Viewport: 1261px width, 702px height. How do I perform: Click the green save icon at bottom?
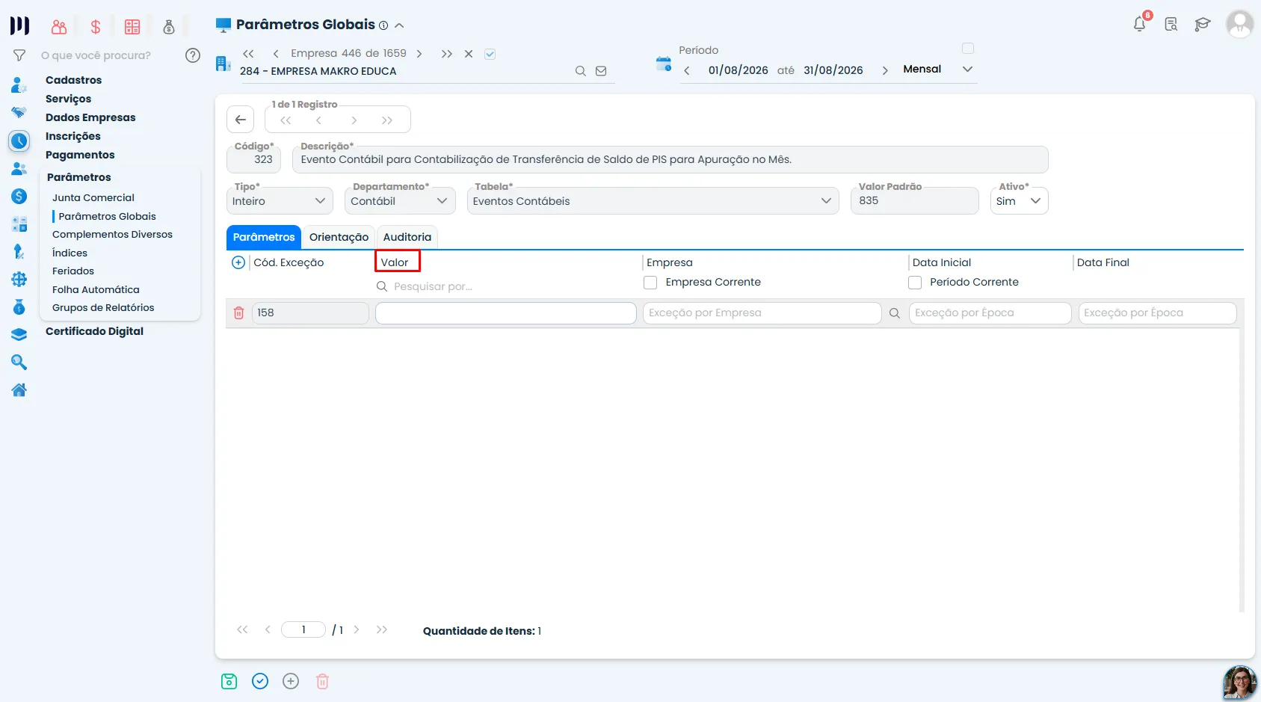pyautogui.click(x=229, y=681)
